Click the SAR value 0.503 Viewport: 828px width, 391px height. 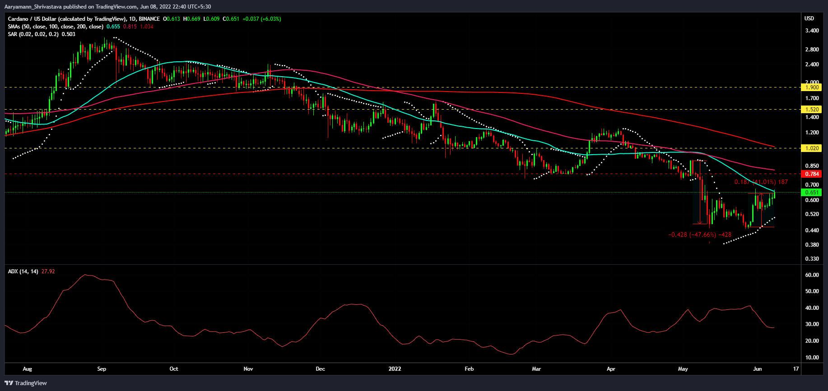click(69, 34)
